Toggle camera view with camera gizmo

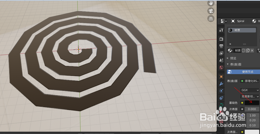211,11
